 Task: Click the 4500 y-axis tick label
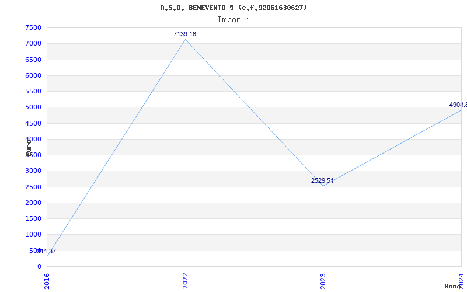33,123
